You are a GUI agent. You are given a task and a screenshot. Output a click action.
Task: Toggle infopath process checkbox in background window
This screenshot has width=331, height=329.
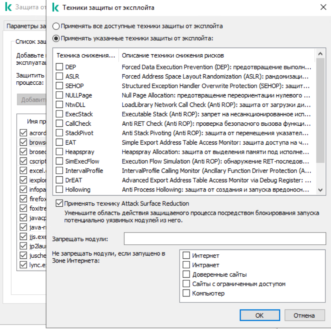coord(23,189)
